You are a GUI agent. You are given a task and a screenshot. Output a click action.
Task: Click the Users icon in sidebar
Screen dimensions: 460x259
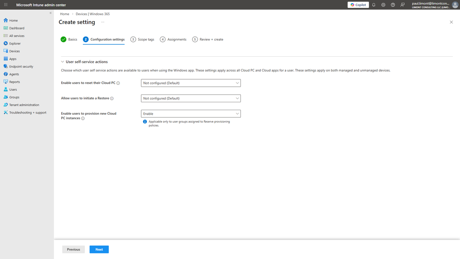click(x=6, y=89)
